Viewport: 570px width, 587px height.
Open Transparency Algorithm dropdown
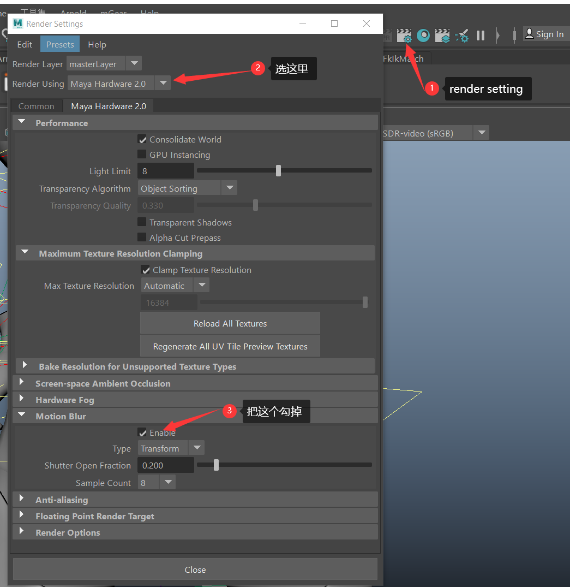(188, 188)
